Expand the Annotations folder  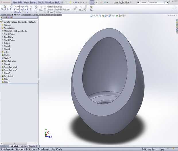coord(1,28)
